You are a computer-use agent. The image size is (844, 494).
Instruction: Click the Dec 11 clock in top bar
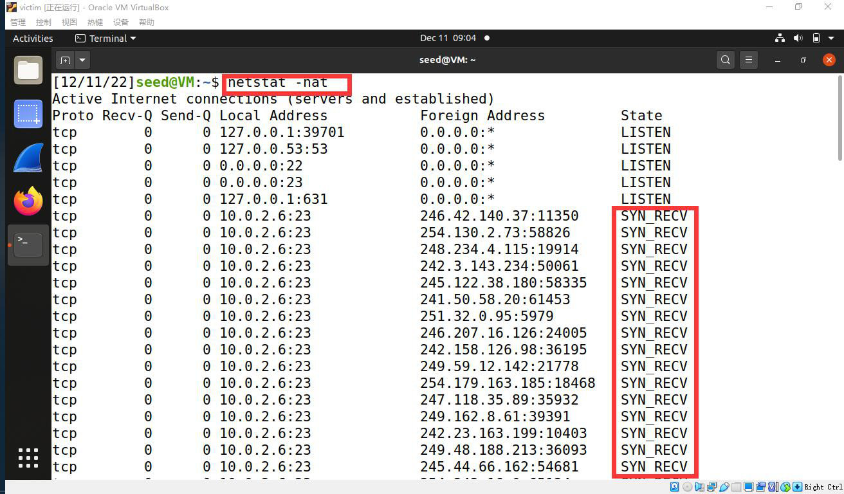pos(448,38)
